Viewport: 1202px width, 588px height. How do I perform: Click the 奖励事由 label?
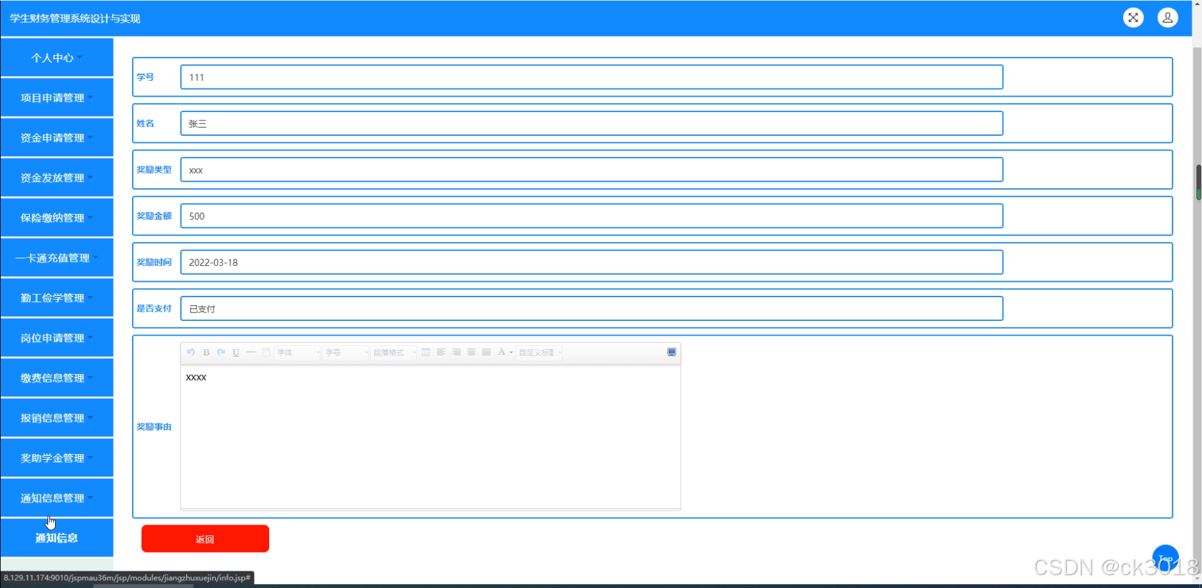pyautogui.click(x=154, y=427)
